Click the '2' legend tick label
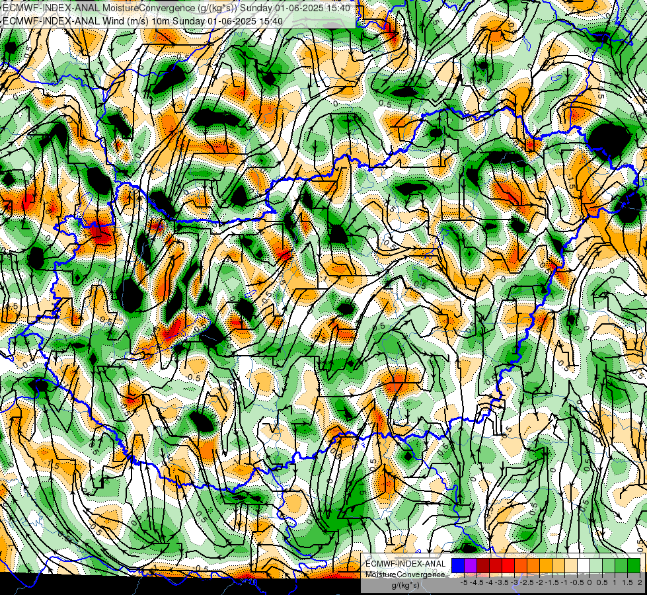This screenshot has width=647, height=595. point(640,582)
